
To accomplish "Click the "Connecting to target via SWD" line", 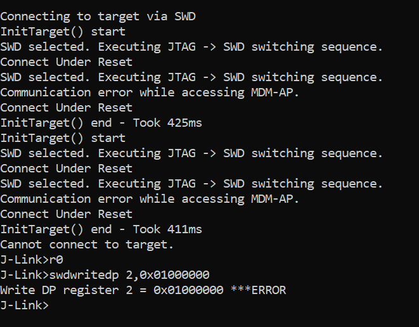I will pyautogui.click(x=98, y=16).
